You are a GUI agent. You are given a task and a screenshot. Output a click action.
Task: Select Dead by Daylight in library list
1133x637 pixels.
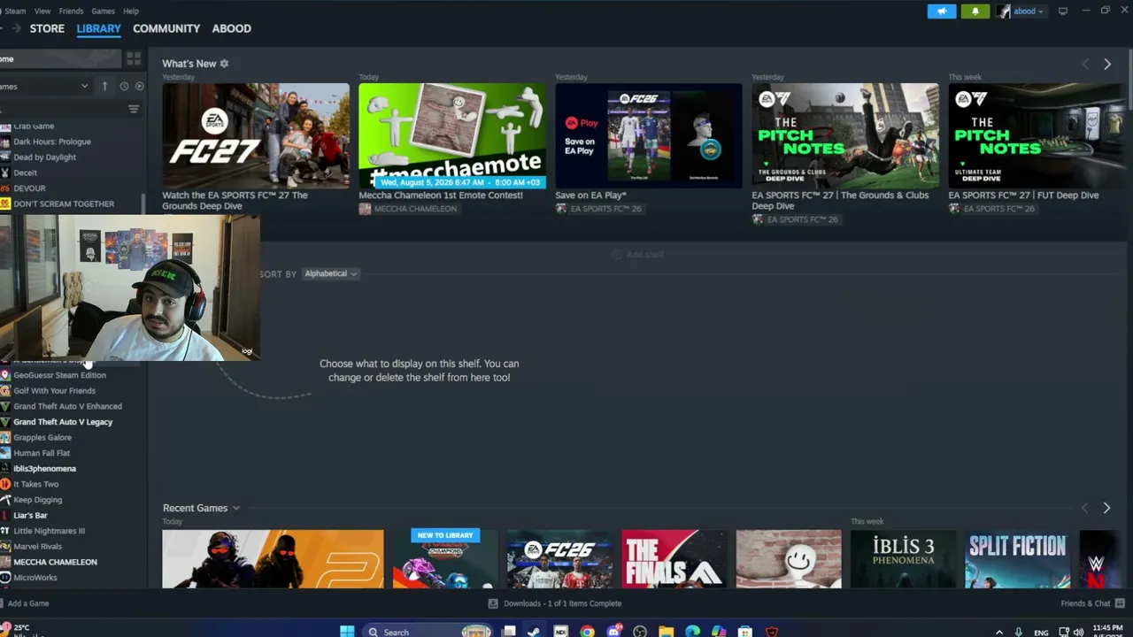pyautogui.click(x=44, y=157)
